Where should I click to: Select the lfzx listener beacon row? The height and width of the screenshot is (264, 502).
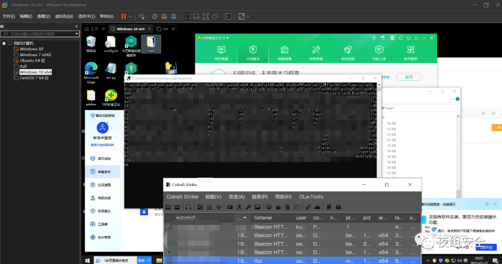[292, 261]
